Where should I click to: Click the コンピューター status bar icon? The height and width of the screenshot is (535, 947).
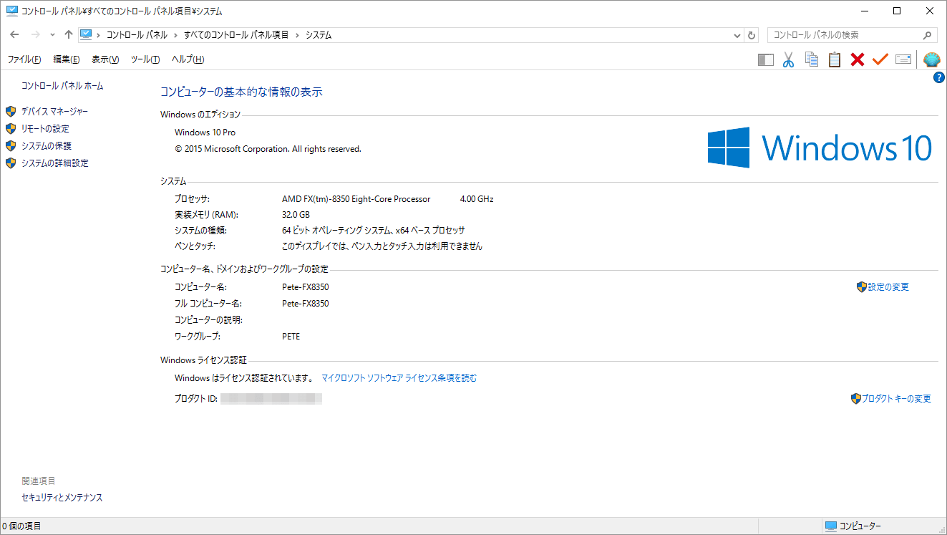point(831,526)
